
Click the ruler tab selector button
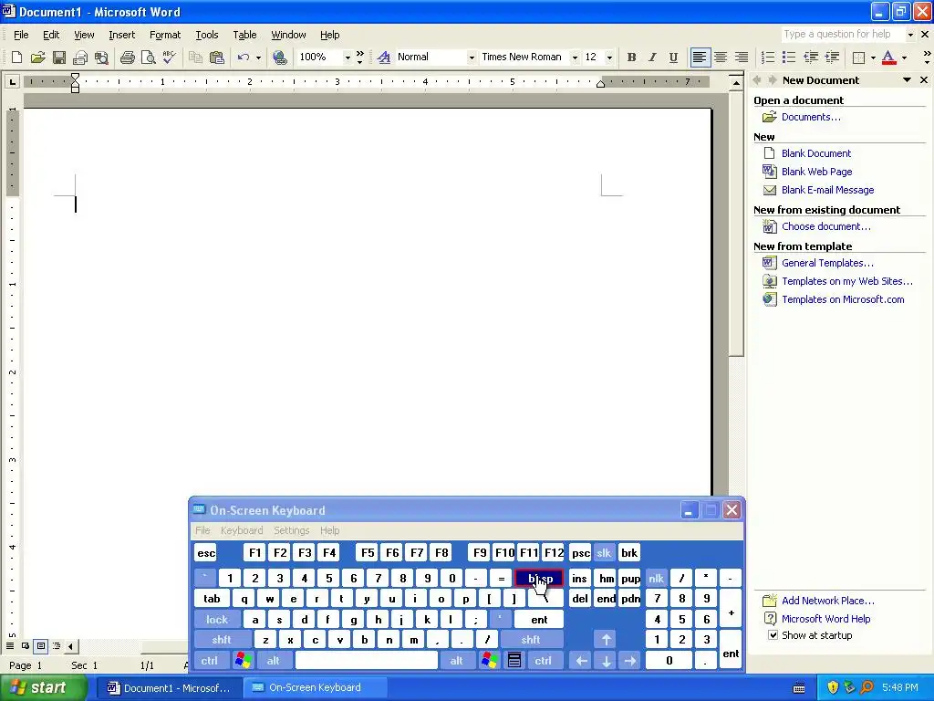point(12,81)
